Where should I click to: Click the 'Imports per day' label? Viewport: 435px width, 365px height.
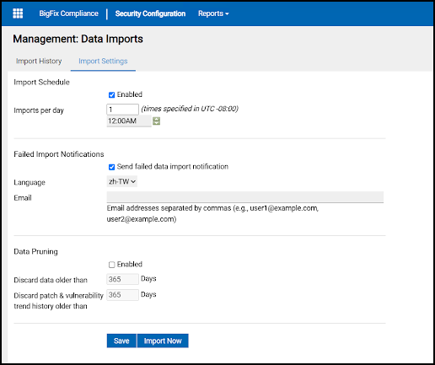(x=39, y=110)
